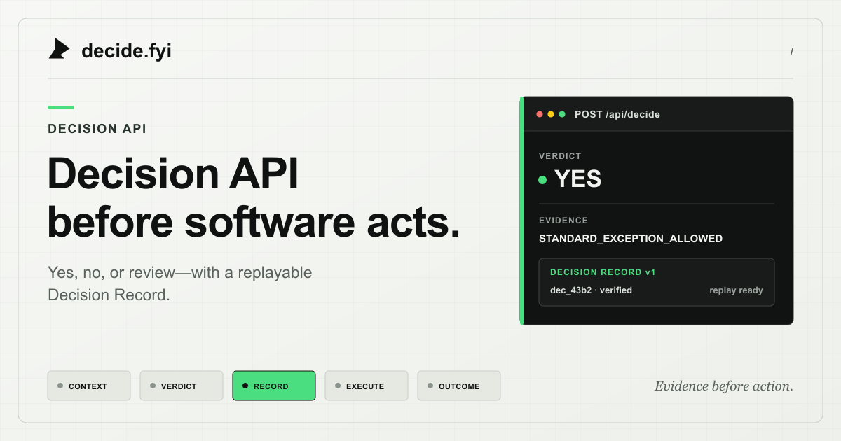Click the red window dot

point(540,114)
